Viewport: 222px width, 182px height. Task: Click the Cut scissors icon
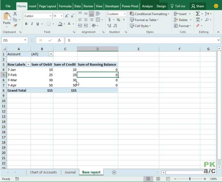[15, 14]
